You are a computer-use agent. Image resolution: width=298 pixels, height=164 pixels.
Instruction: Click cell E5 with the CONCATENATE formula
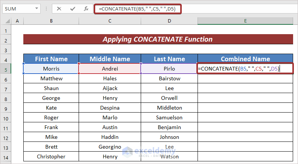(x=245, y=69)
